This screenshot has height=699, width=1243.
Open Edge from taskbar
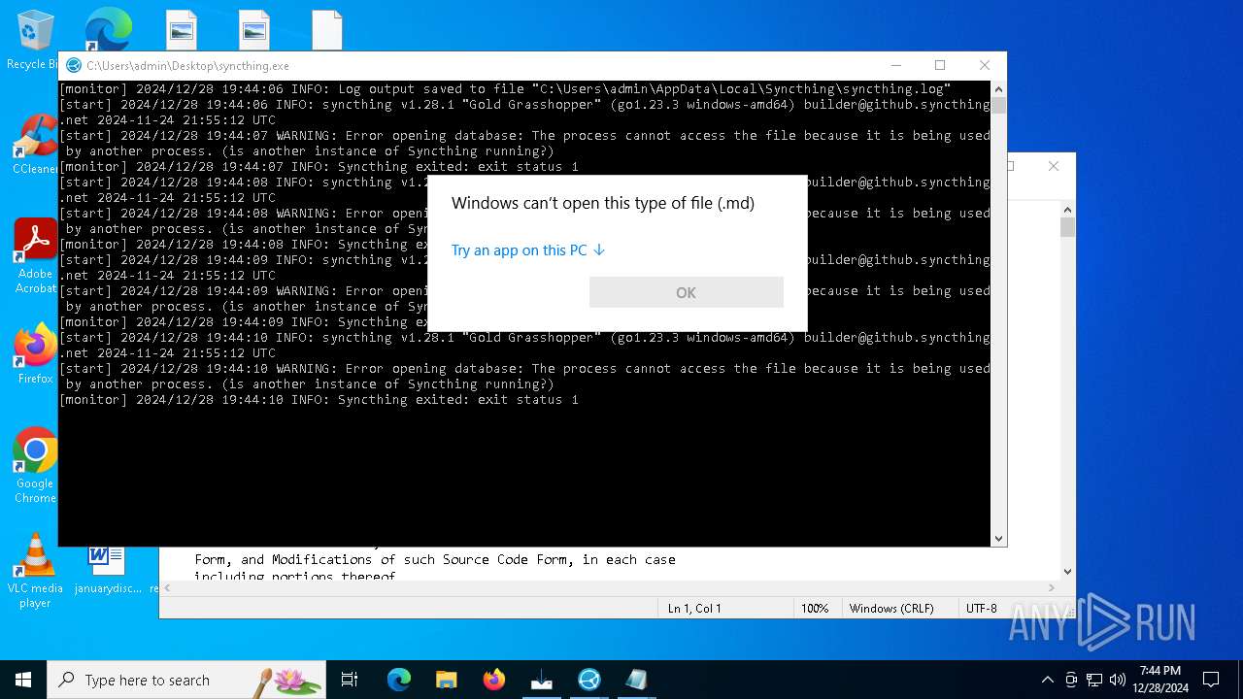[x=399, y=680]
